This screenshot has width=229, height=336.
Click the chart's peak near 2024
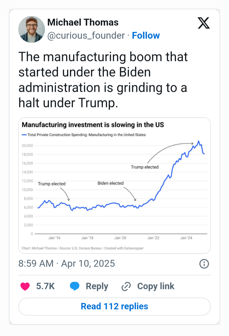[199, 141]
